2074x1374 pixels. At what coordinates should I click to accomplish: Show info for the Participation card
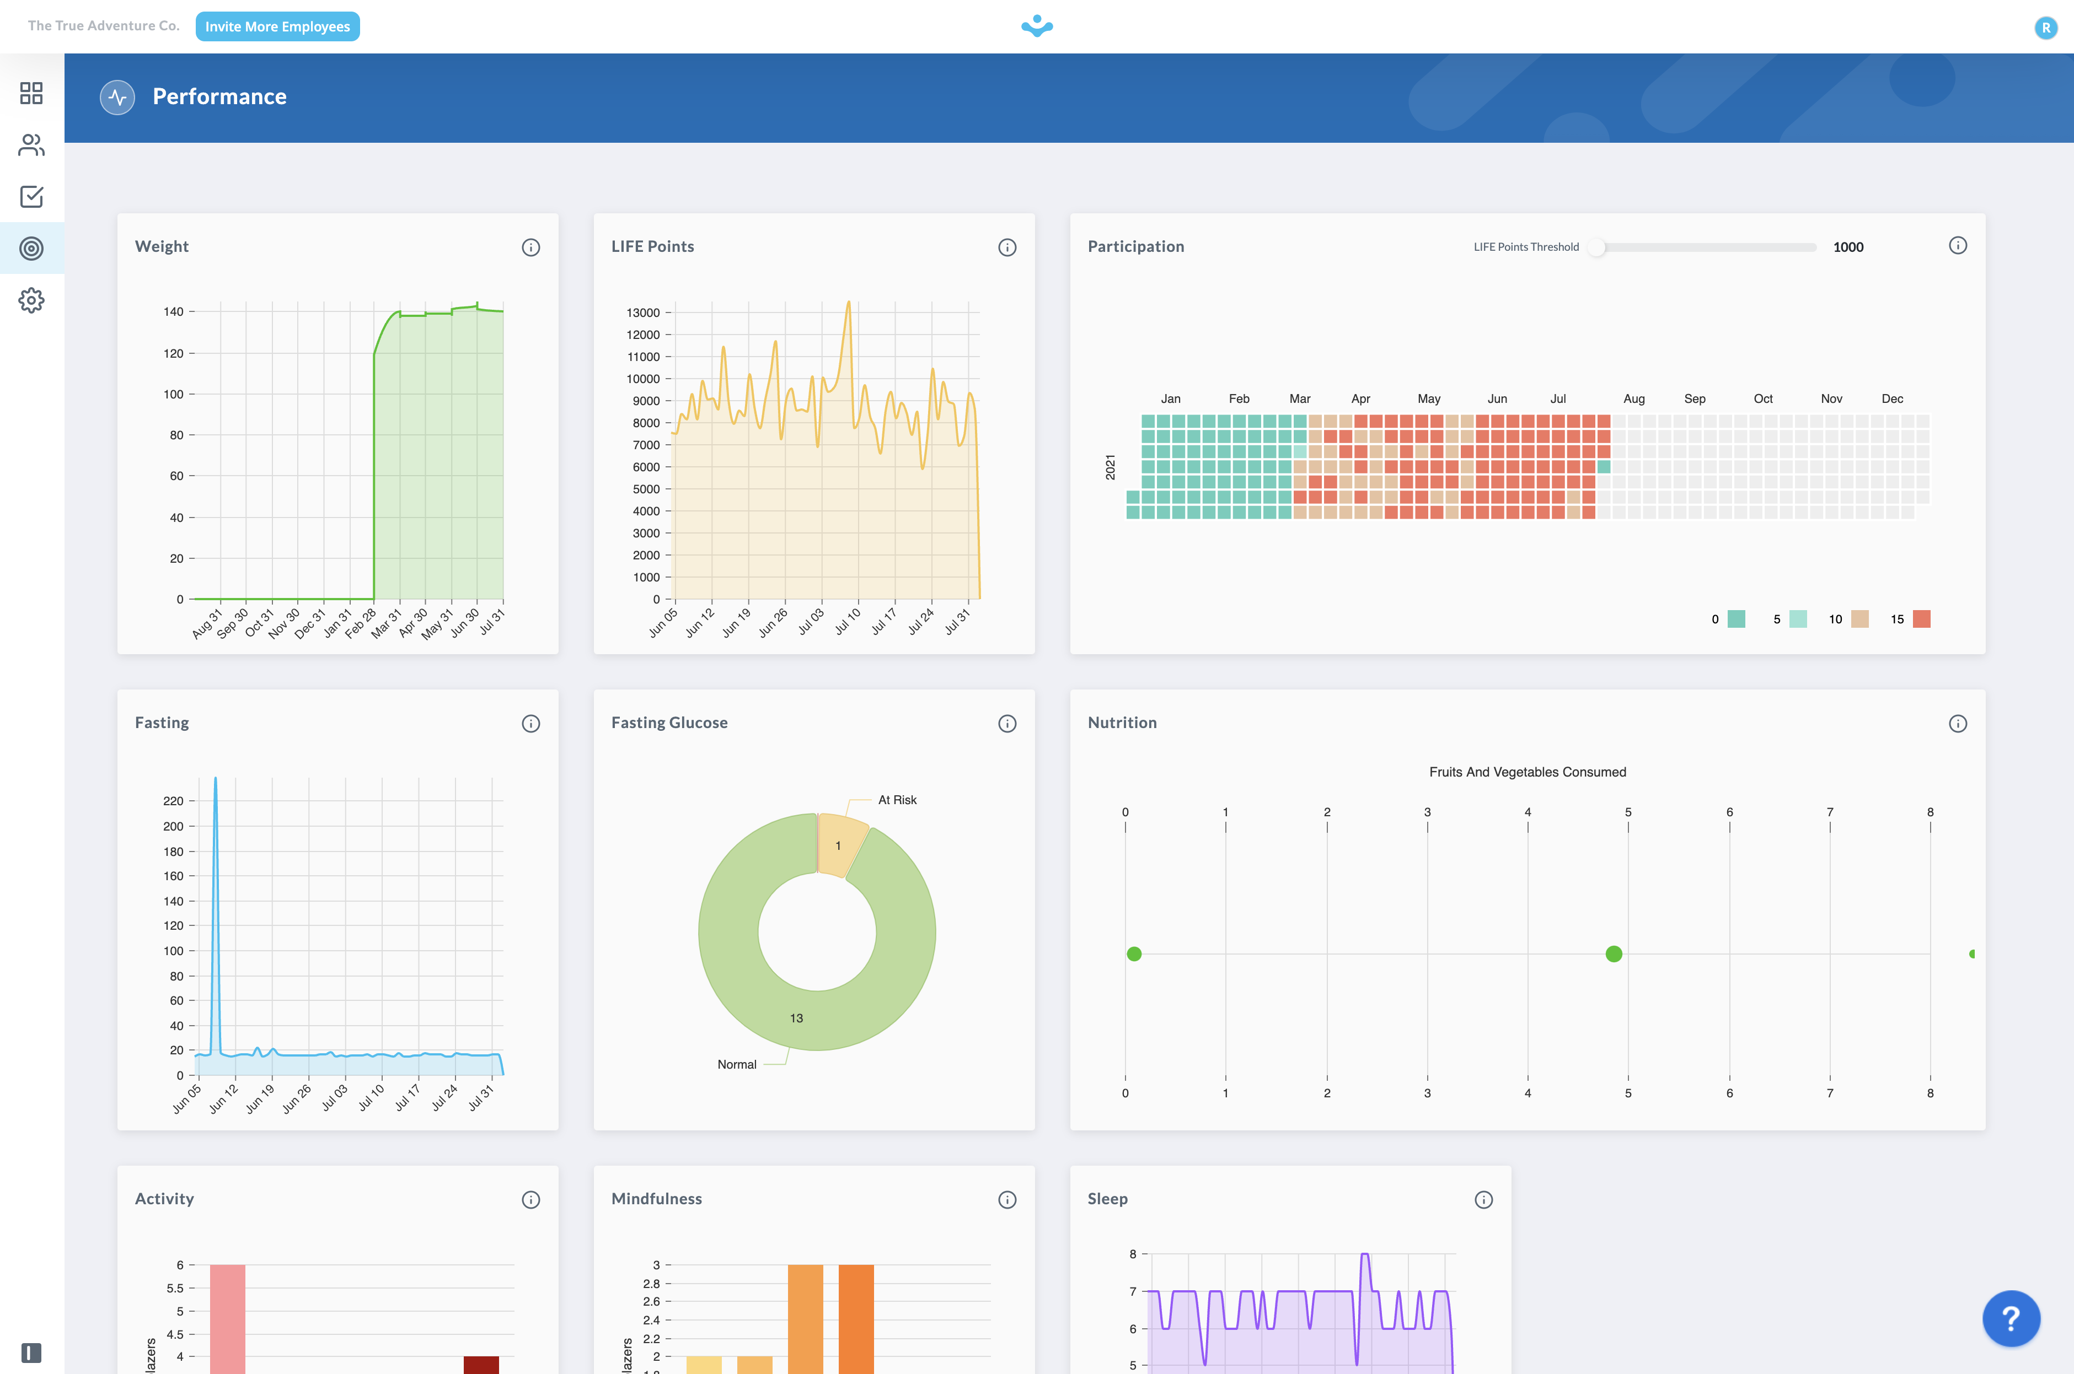[1958, 245]
